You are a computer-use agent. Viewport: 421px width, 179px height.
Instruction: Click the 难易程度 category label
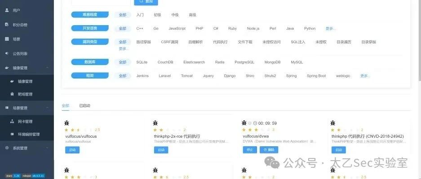pos(90,15)
